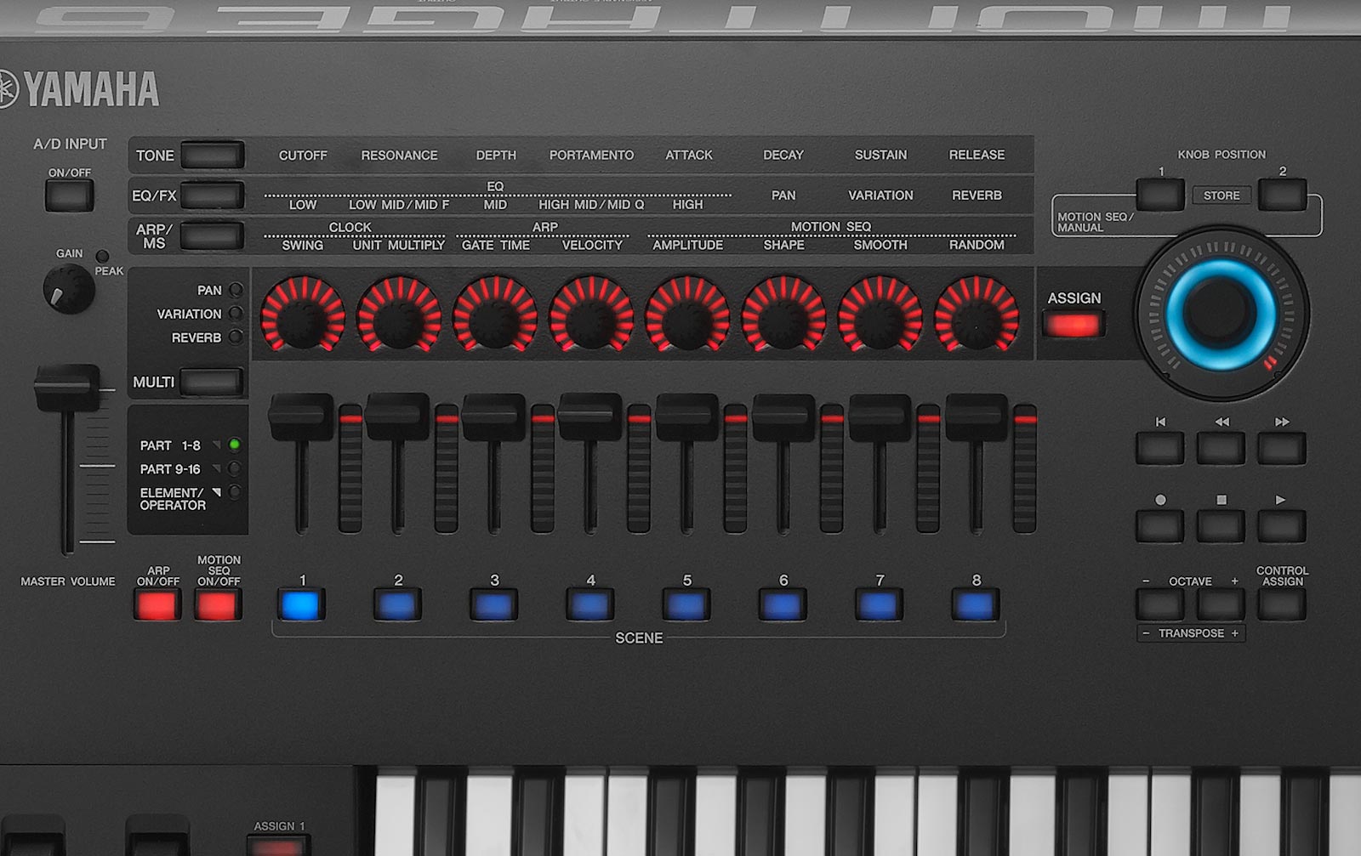The height and width of the screenshot is (856, 1361).
Task: Toggle the A/D INPUT ON/OFF button
Action: pyautogui.click(x=69, y=196)
